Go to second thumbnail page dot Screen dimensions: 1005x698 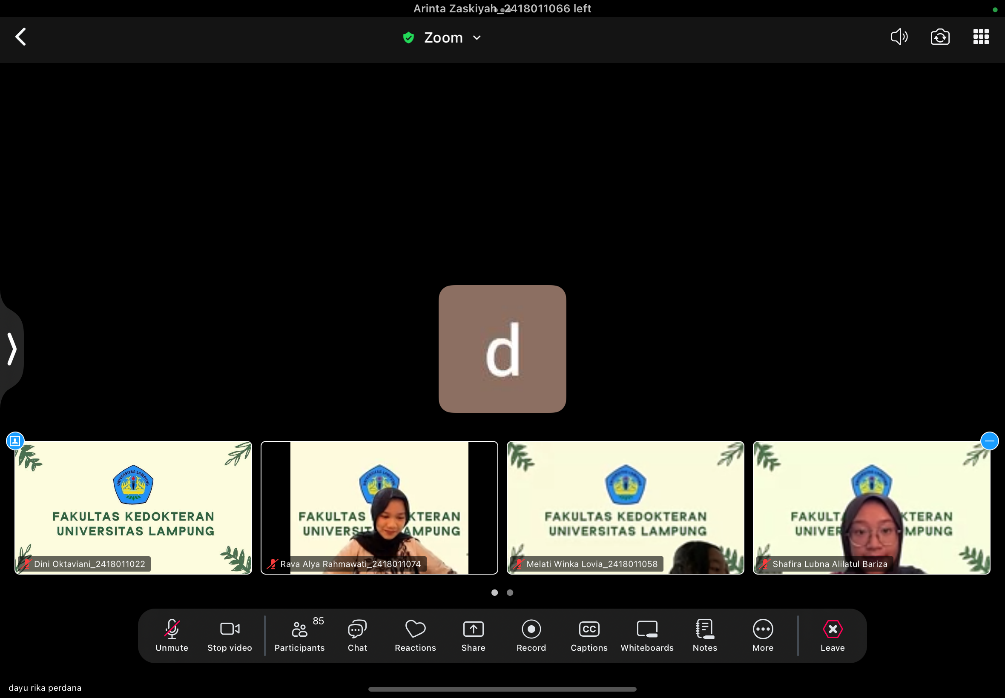click(510, 592)
